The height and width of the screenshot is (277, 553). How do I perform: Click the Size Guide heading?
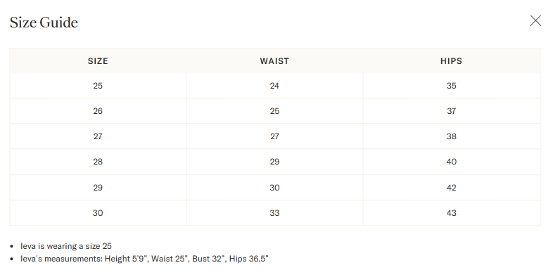[x=44, y=22]
